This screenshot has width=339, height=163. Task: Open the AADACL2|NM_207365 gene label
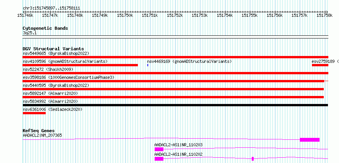pos(42,135)
